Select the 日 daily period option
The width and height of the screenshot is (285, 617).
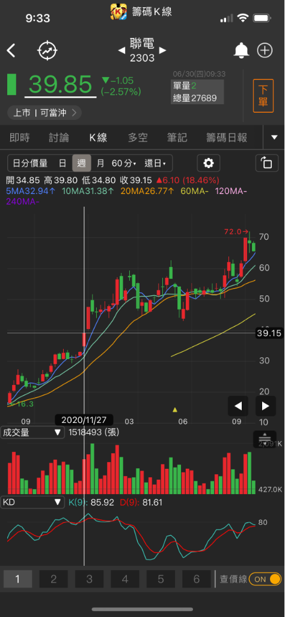[63, 163]
